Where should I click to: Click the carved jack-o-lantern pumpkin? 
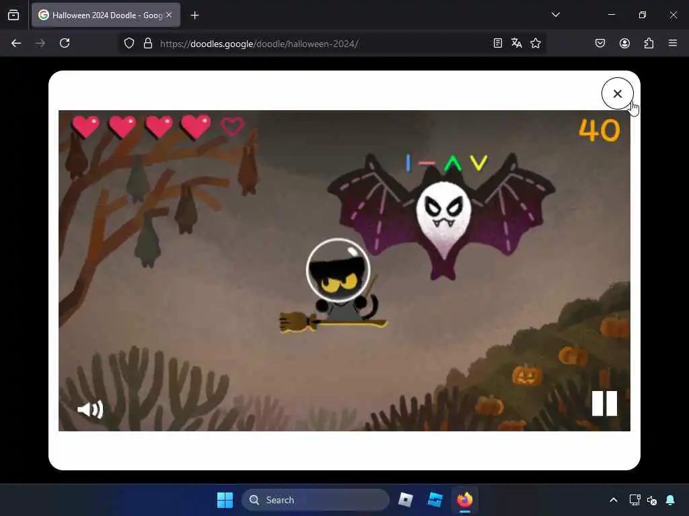point(527,376)
